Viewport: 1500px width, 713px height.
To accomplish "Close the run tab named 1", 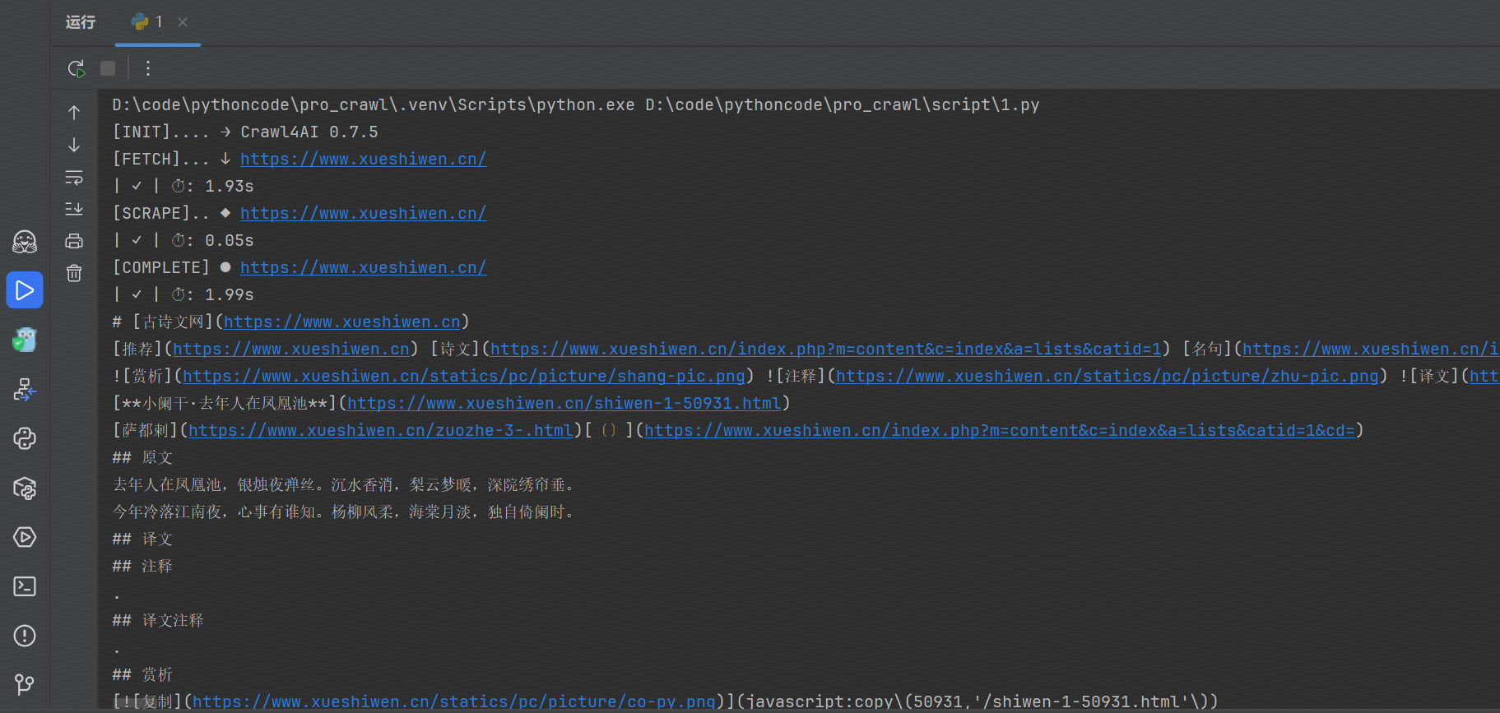I will [x=183, y=22].
